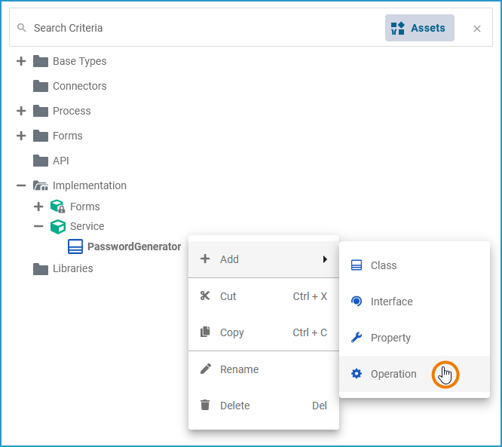
Task: Click the Base Types folder icon
Action: [41, 61]
